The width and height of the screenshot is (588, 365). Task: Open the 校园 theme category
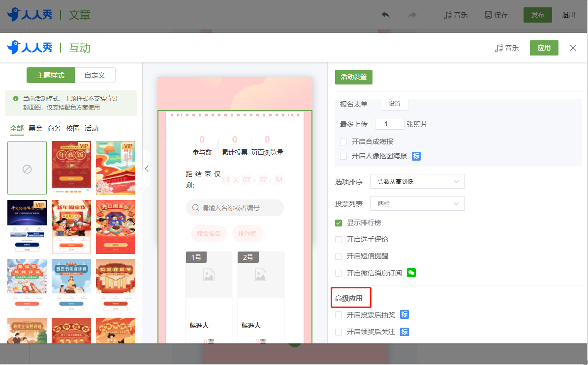click(x=73, y=128)
